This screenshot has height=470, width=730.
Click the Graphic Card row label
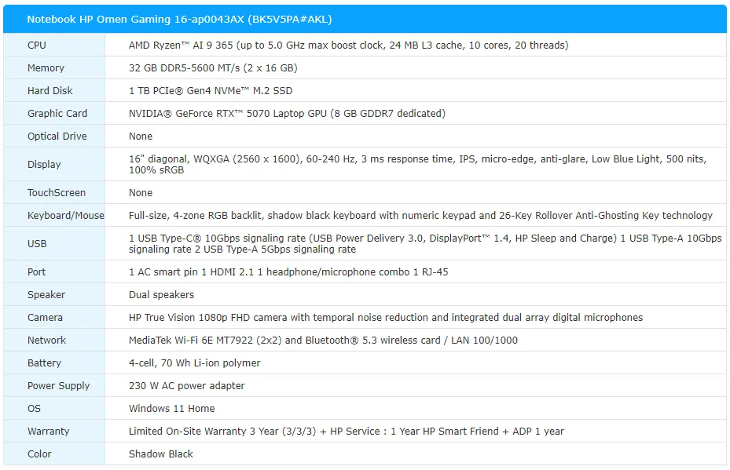pyautogui.click(x=57, y=114)
